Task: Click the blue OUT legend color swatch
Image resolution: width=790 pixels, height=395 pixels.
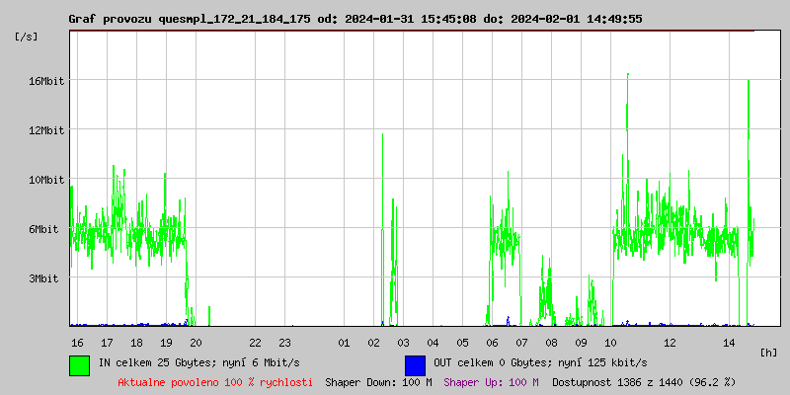Action: pos(415,364)
